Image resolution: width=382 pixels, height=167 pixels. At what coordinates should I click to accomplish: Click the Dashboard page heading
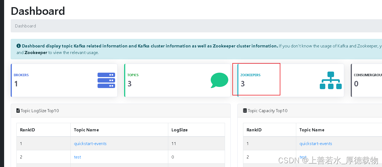[38, 11]
